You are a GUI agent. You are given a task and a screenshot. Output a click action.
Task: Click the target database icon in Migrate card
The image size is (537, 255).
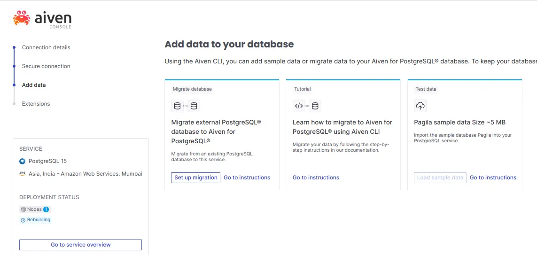194,106
